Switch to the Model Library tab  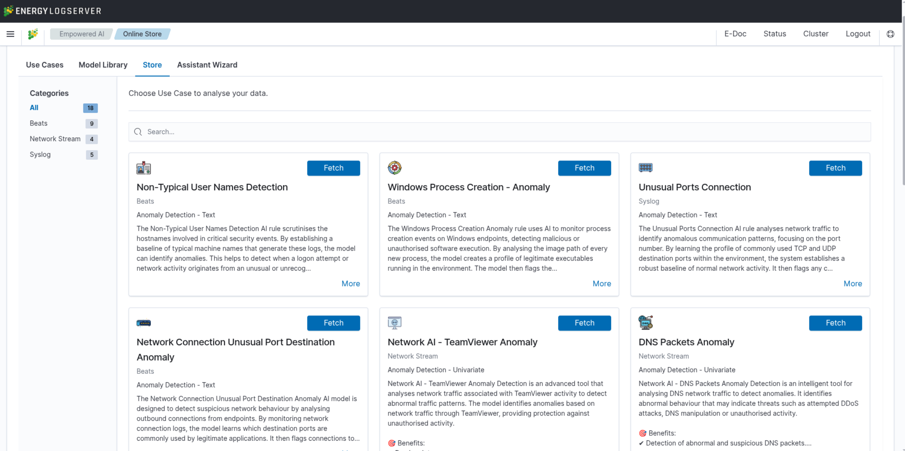[x=103, y=65]
